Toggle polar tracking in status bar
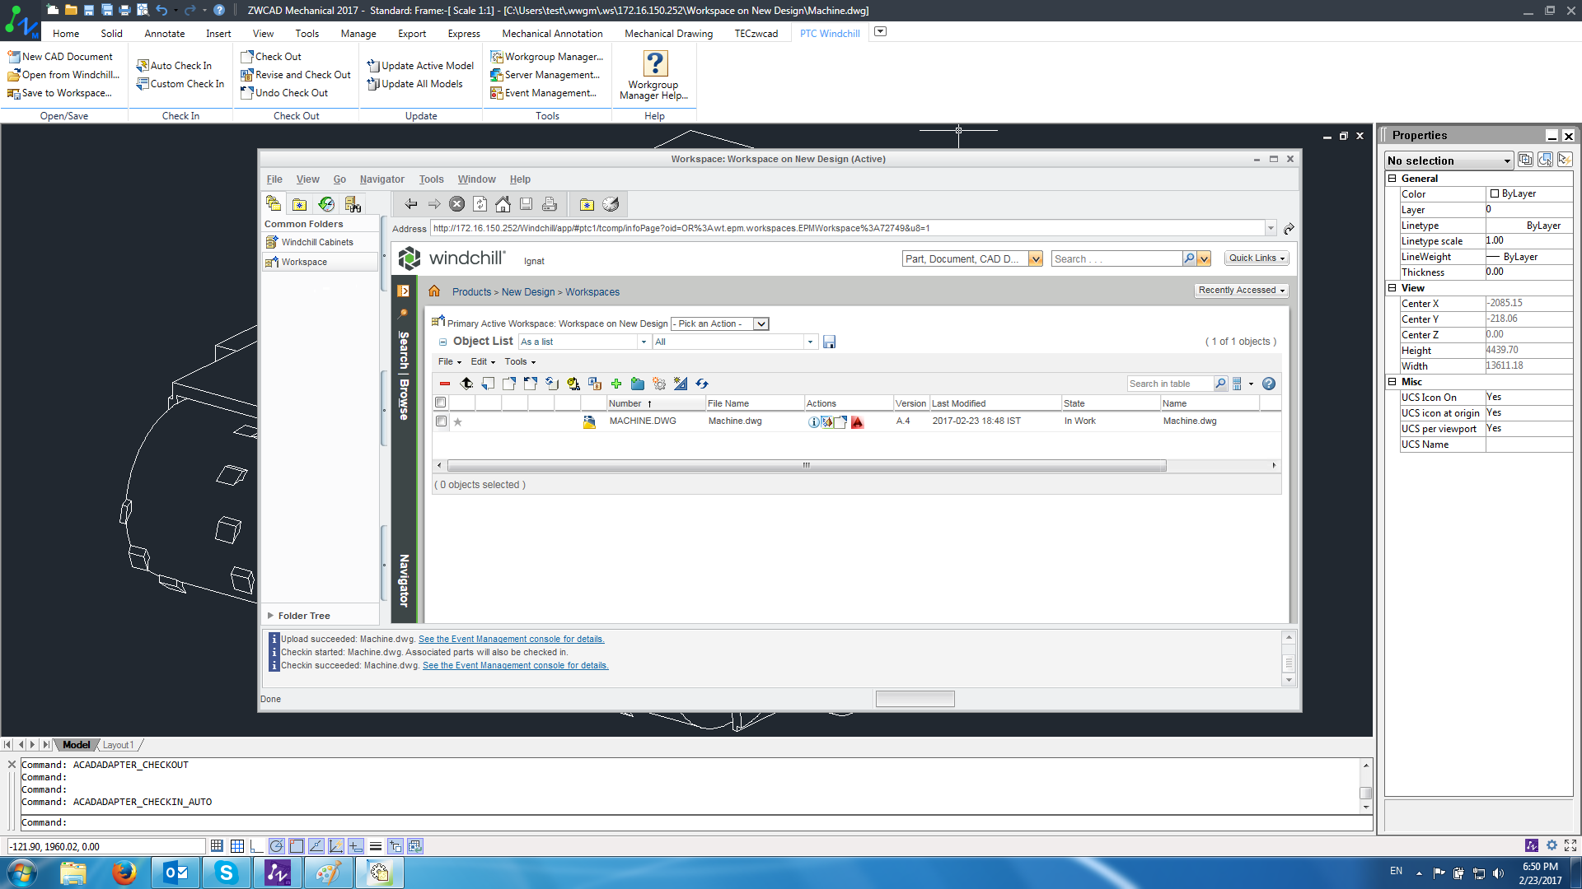1582x889 pixels. point(277,845)
